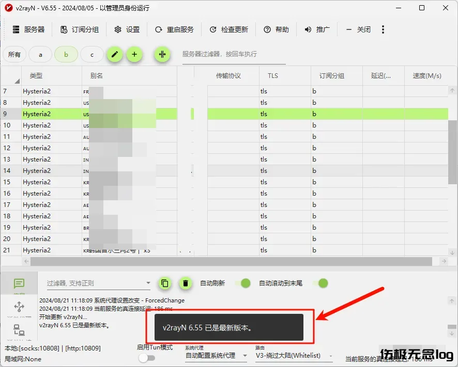Viewport: 458px width, 367px height.
Task: Open the 系统代理 system proxy dropdown
Action: (217, 356)
